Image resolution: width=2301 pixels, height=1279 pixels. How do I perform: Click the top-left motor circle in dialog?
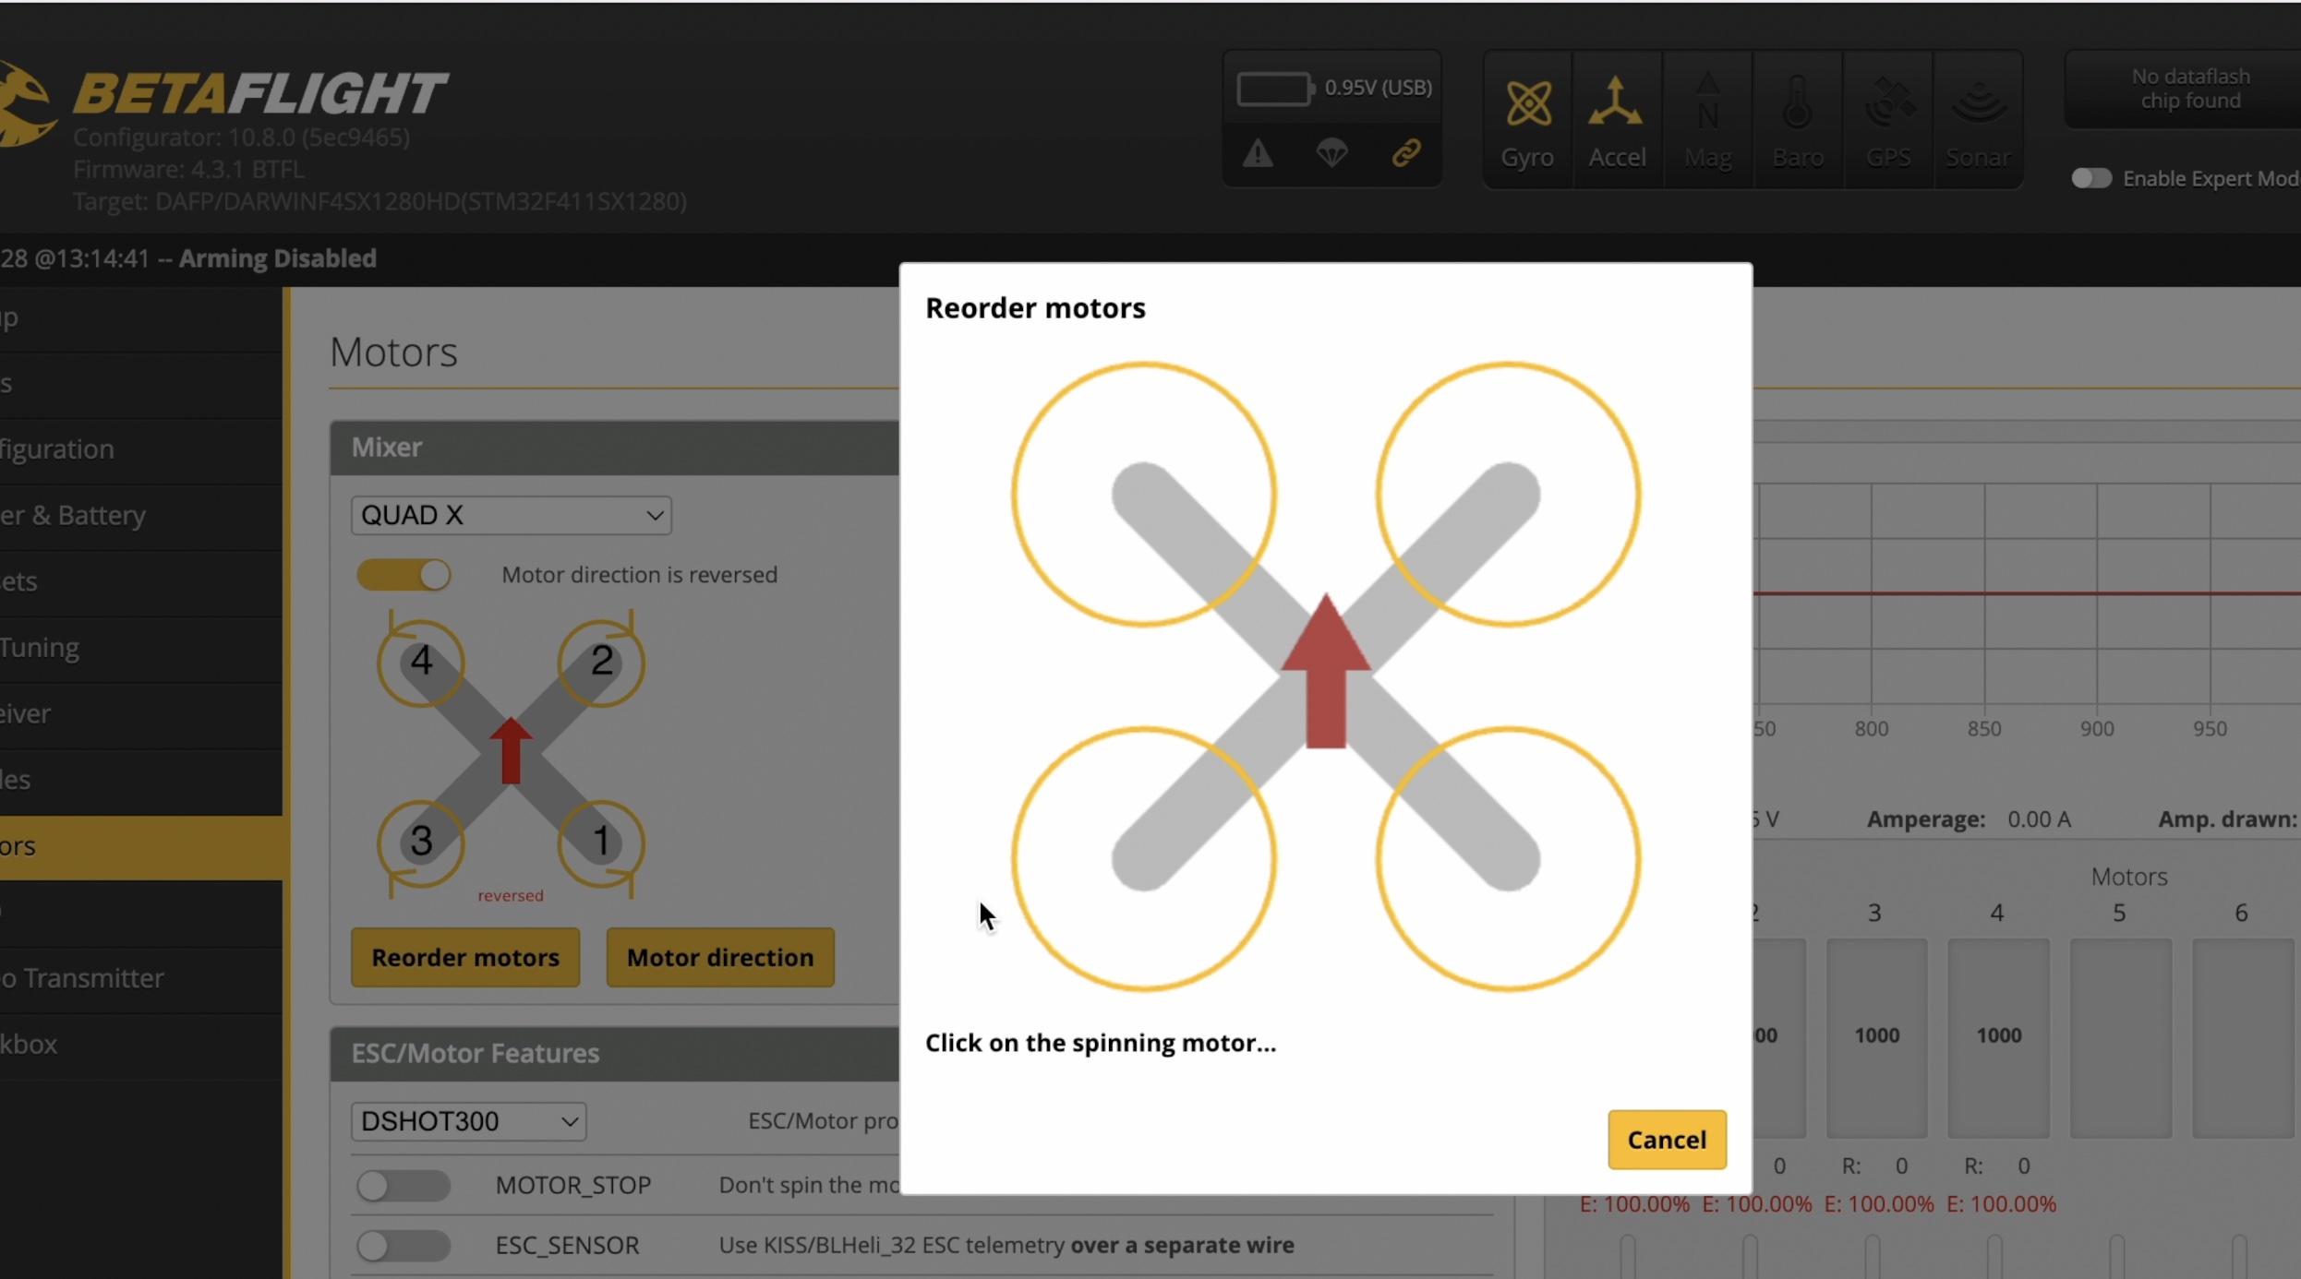point(1143,495)
